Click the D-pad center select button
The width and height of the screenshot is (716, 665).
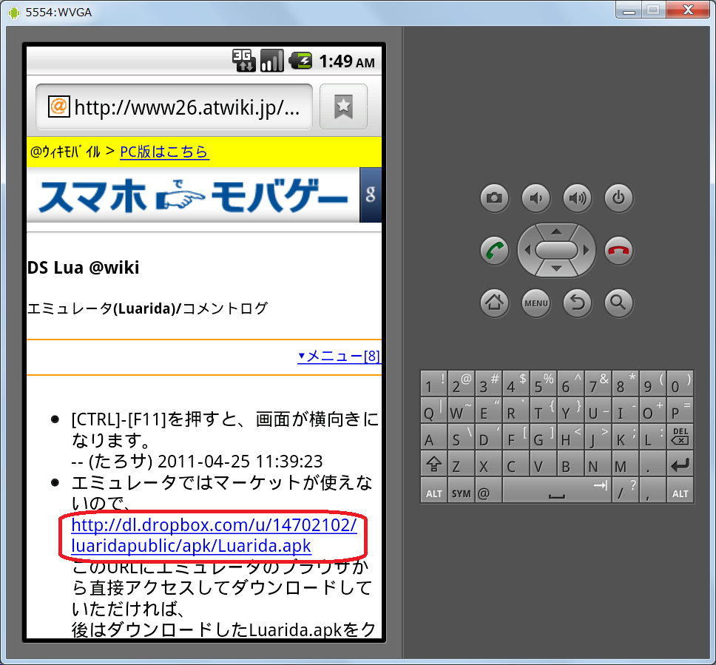coord(556,250)
